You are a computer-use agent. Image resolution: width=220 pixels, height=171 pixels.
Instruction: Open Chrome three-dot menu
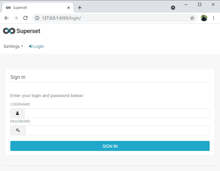pos(214,18)
